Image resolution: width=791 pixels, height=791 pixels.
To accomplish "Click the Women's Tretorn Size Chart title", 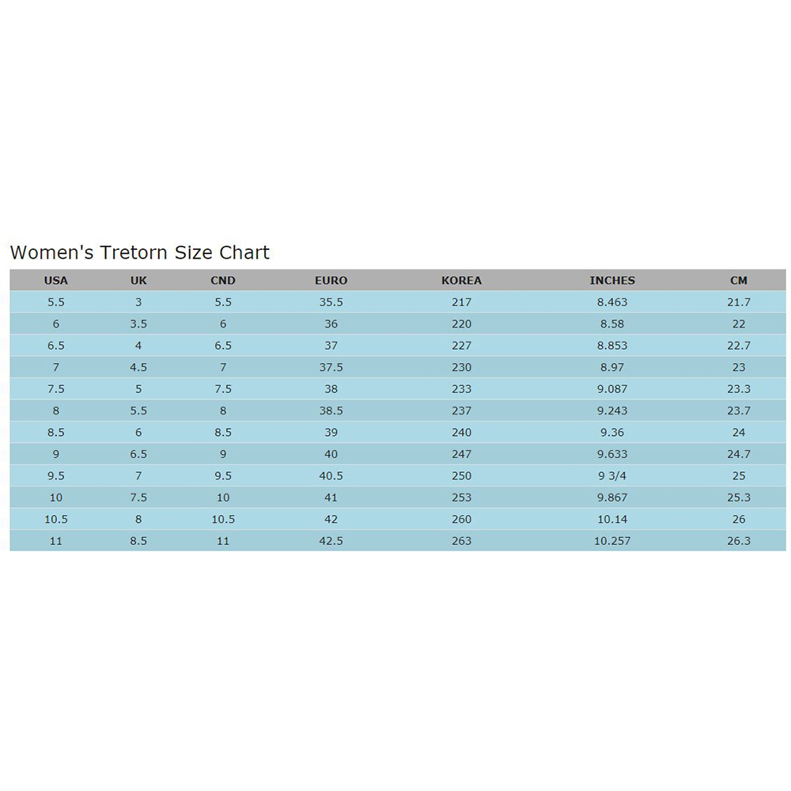I will click(x=139, y=252).
